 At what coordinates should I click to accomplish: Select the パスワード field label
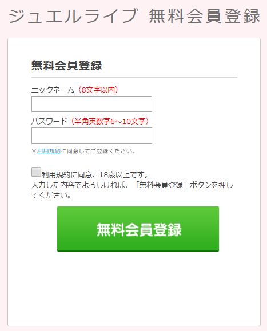click(x=49, y=121)
